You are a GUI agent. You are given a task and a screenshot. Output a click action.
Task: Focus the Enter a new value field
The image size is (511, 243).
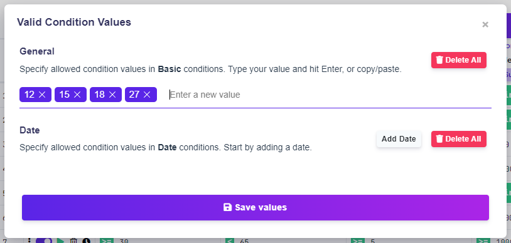point(329,95)
